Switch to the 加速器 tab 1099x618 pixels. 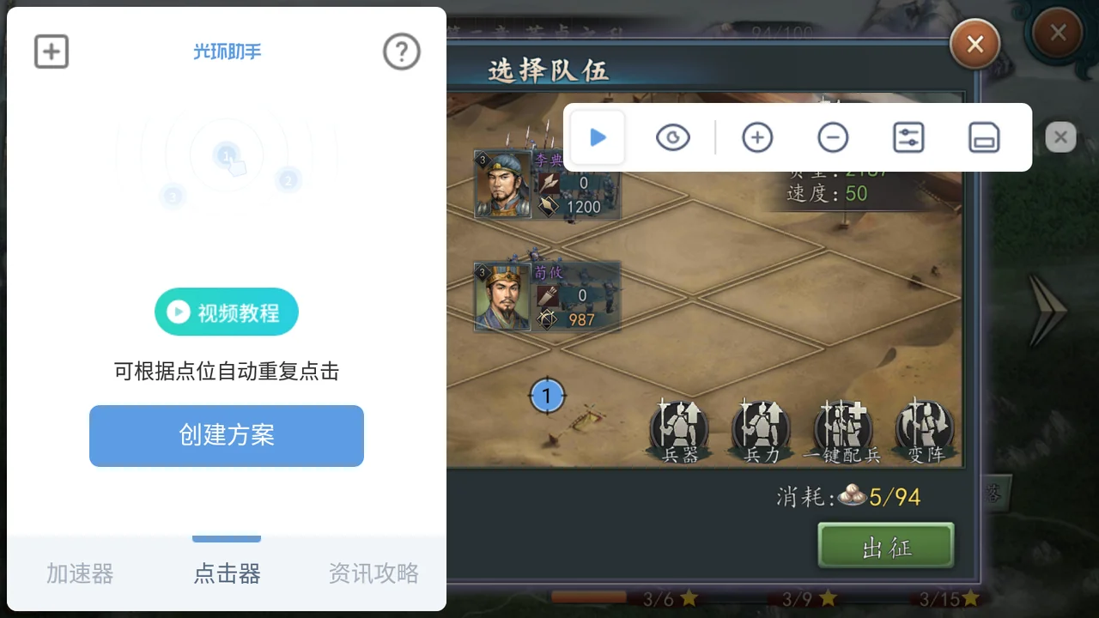pos(80,573)
